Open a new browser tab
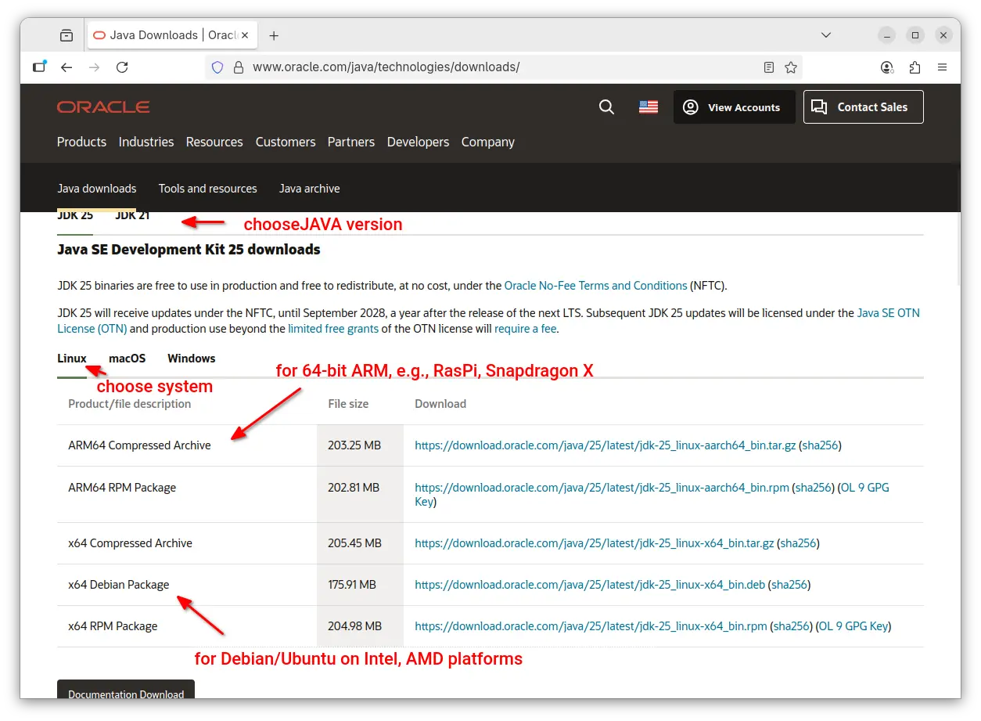The height and width of the screenshot is (721, 981). [274, 35]
